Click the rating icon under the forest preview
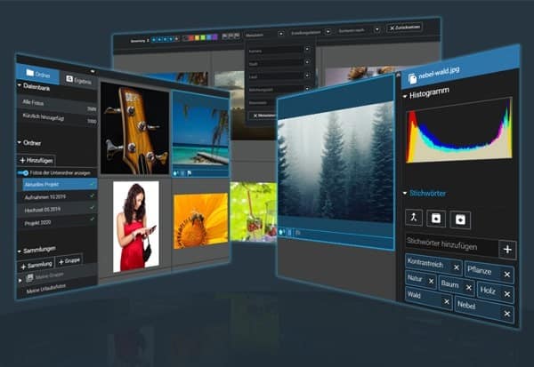This screenshot has width=534, height=367. click(281, 232)
